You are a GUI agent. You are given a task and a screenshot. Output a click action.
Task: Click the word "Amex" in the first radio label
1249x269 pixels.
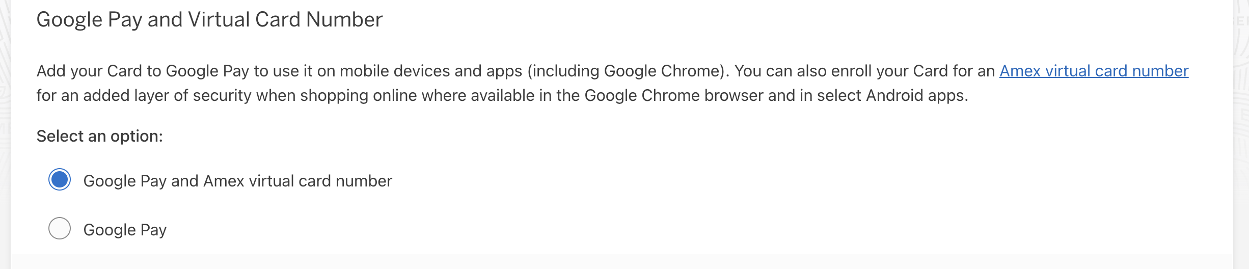[x=224, y=181]
